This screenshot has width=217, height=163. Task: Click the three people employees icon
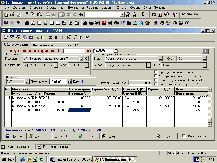point(148,23)
